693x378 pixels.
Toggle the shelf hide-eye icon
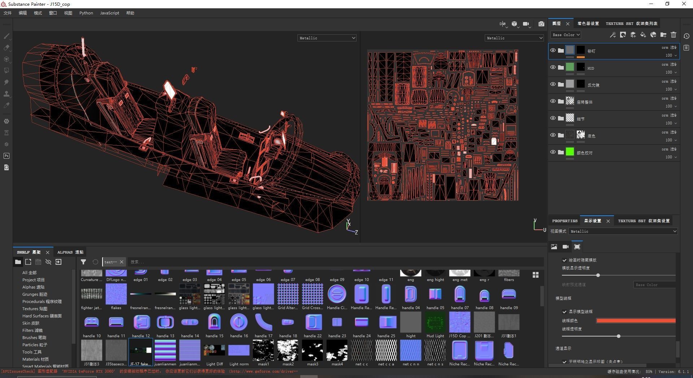[48, 262]
